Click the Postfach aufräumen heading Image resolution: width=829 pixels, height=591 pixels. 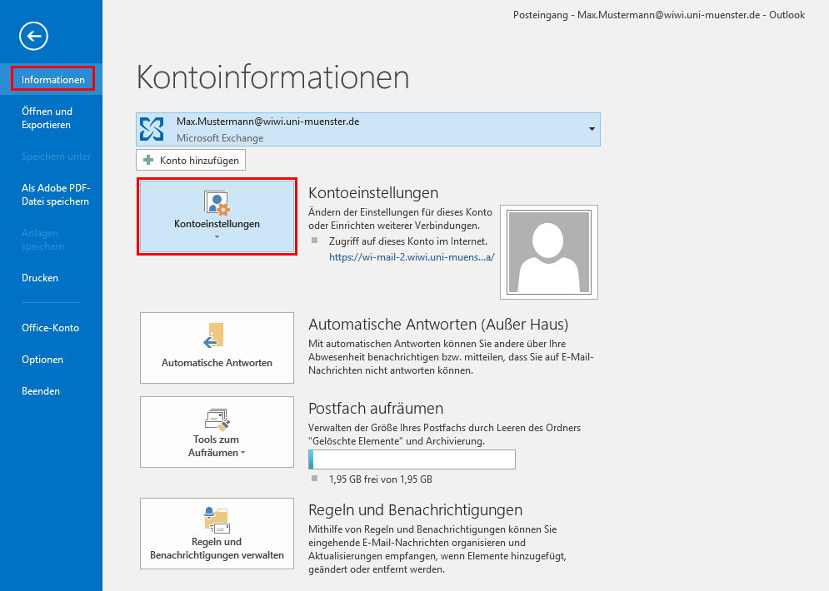coord(376,408)
